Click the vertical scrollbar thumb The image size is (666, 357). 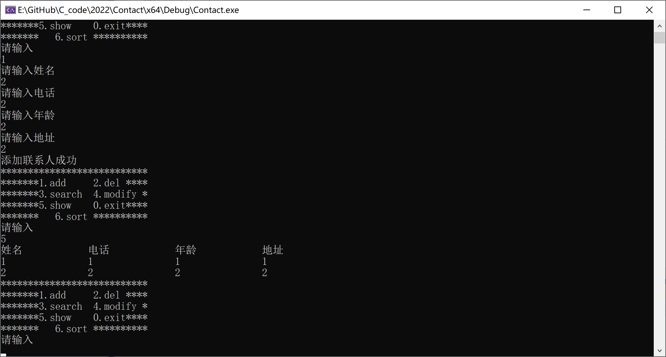(x=659, y=37)
